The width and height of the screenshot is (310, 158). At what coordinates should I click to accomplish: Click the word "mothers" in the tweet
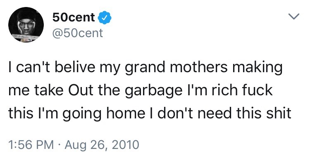(x=199, y=67)
